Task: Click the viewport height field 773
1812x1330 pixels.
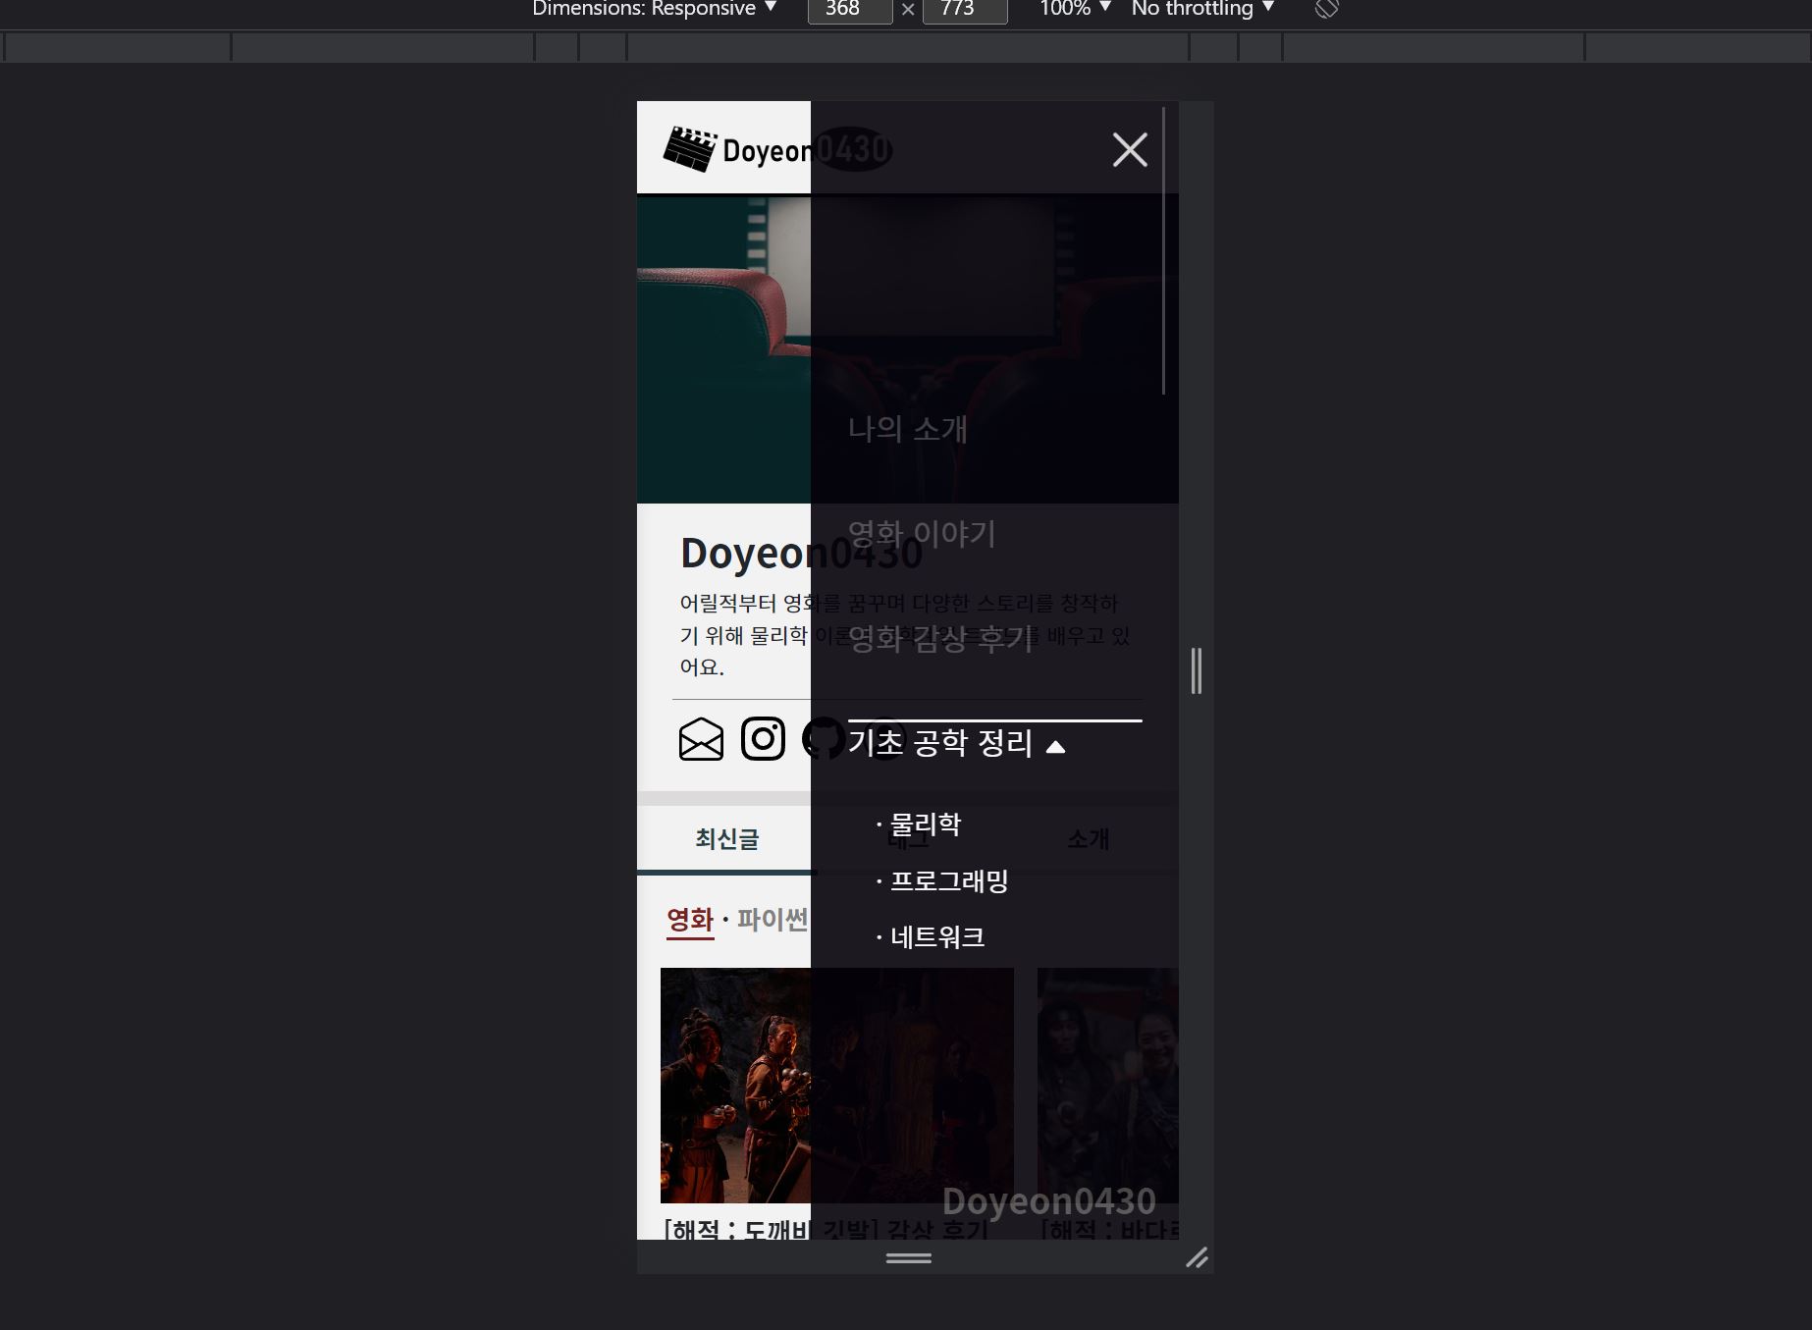Action: coord(965,10)
